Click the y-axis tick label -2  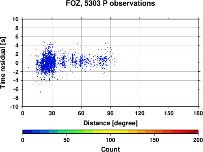(x=16, y=72)
